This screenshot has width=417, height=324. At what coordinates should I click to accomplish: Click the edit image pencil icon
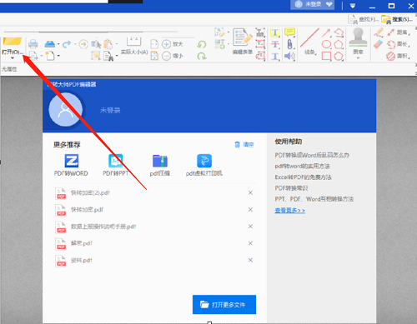pos(219,32)
